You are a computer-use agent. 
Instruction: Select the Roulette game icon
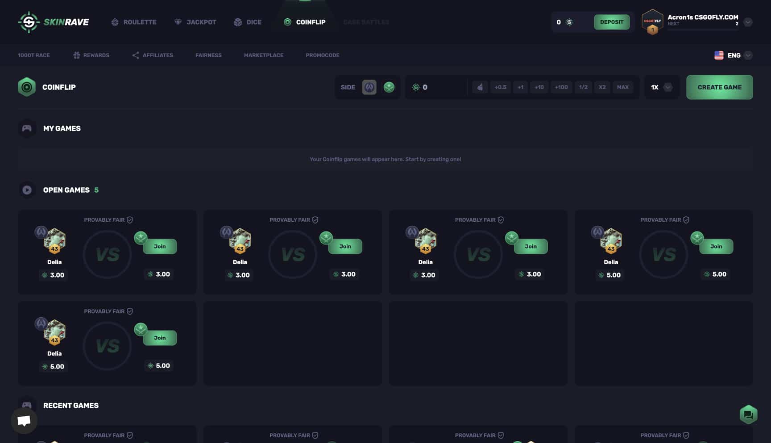(x=115, y=22)
